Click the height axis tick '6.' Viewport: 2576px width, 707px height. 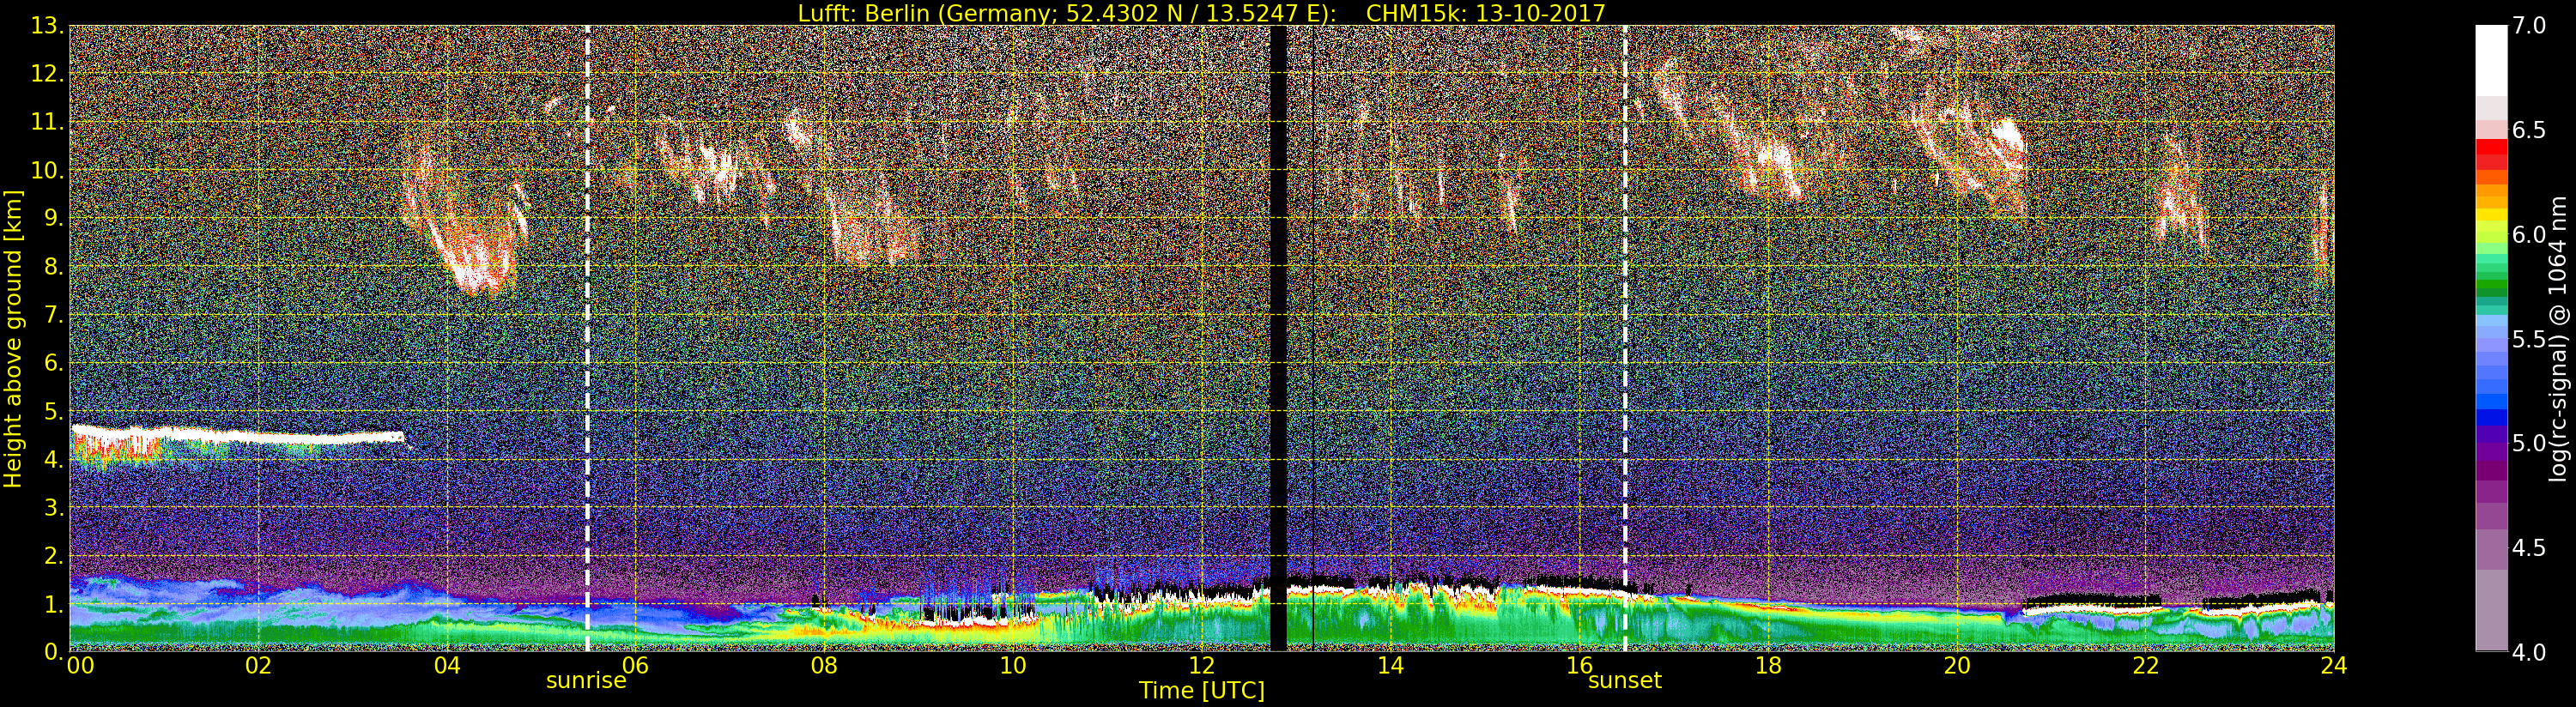[54, 363]
